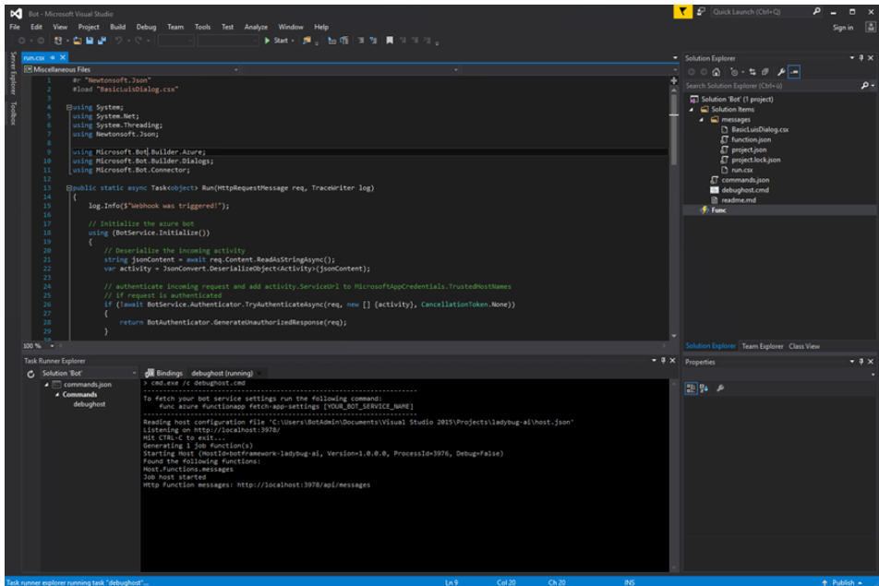Viewport: 879px width, 586px height.
Task: Switch to the Class View tab
Action: tap(804, 346)
